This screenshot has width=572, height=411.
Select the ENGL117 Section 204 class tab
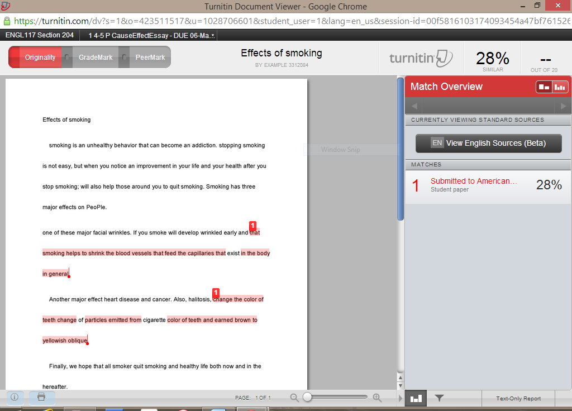[39, 34]
